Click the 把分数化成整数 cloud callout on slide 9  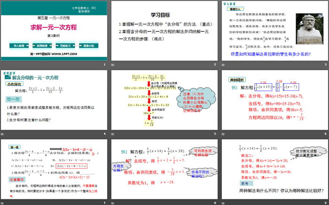click(x=309, y=153)
